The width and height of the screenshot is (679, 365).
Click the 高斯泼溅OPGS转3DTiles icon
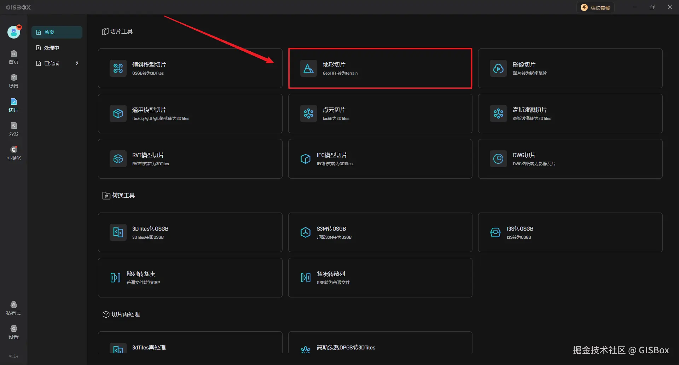[x=306, y=349]
